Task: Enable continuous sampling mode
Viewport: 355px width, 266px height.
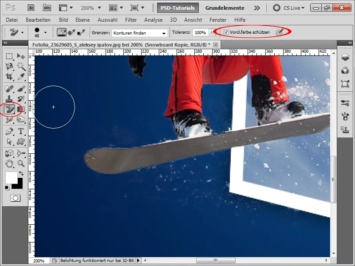Action: (x=62, y=32)
